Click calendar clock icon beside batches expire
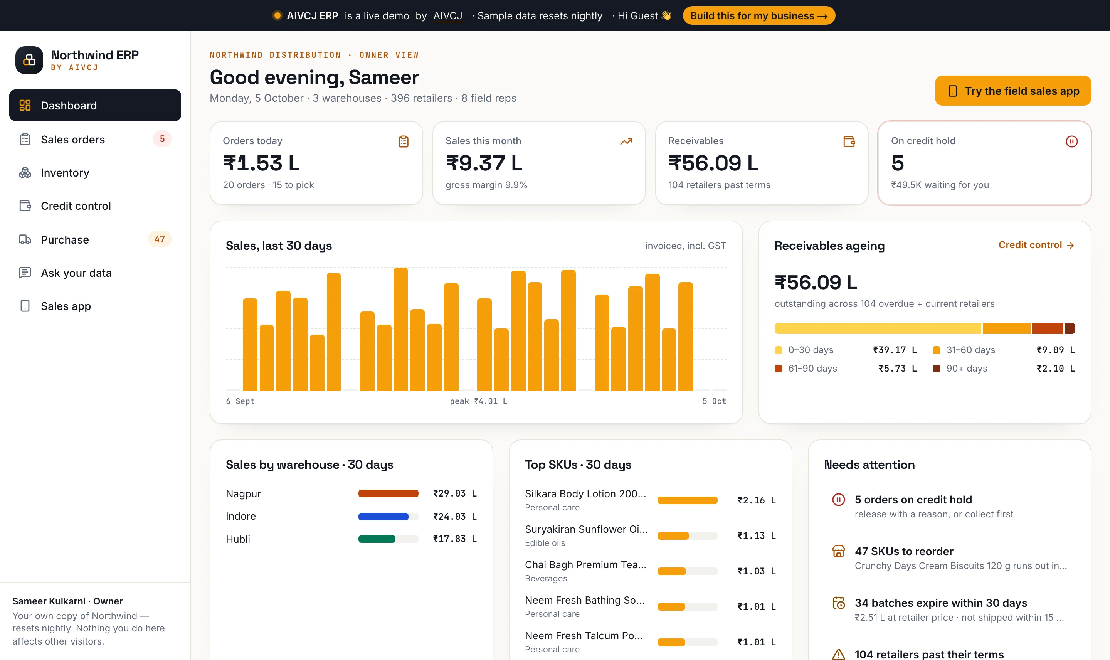This screenshot has width=1110, height=660. 838,603
